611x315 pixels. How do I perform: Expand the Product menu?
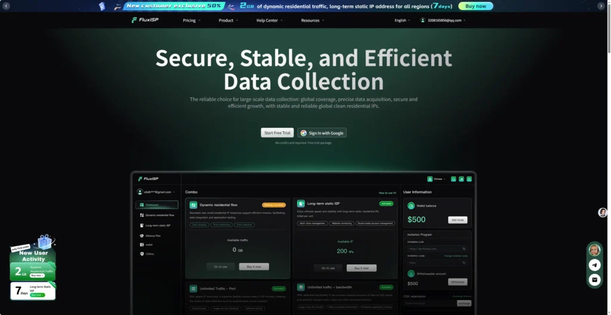pos(229,20)
